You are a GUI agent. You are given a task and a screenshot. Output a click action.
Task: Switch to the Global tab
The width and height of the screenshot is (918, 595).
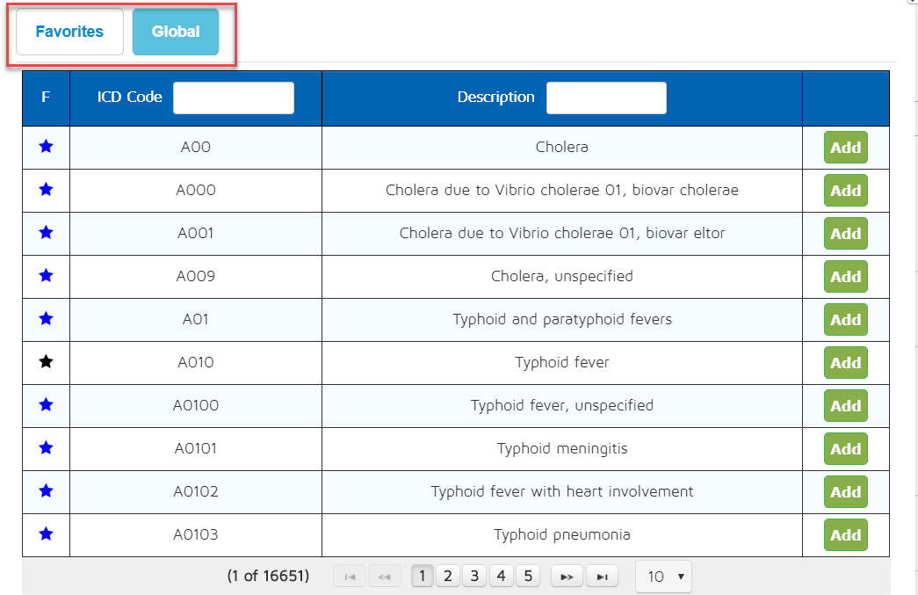pyautogui.click(x=176, y=32)
